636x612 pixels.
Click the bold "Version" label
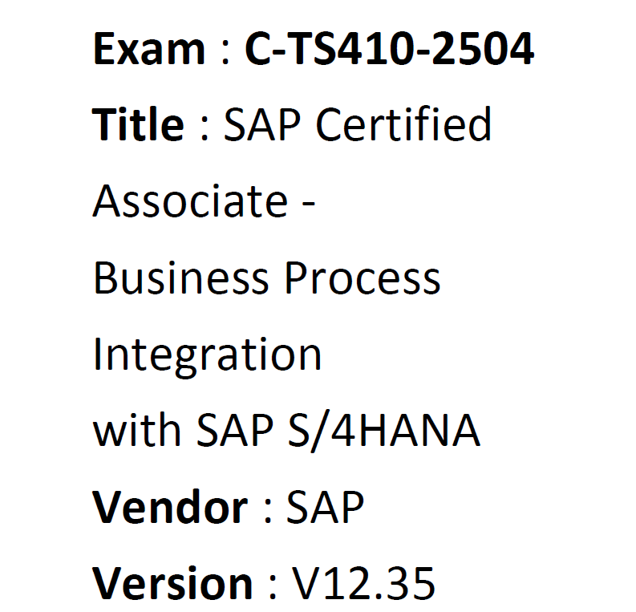tap(172, 582)
